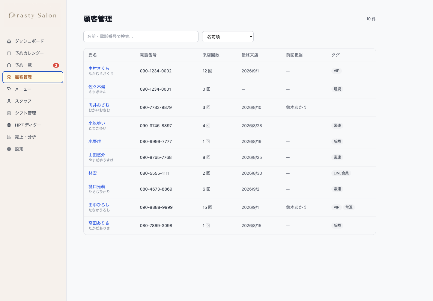The width and height of the screenshot is (433, 301).
Task: Click 鈴木あかり in 向井おさむ's row
Action: click(x=296, y=107)
